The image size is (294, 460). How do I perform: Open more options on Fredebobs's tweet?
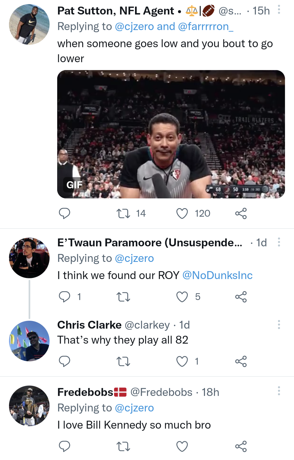(279, 391)
